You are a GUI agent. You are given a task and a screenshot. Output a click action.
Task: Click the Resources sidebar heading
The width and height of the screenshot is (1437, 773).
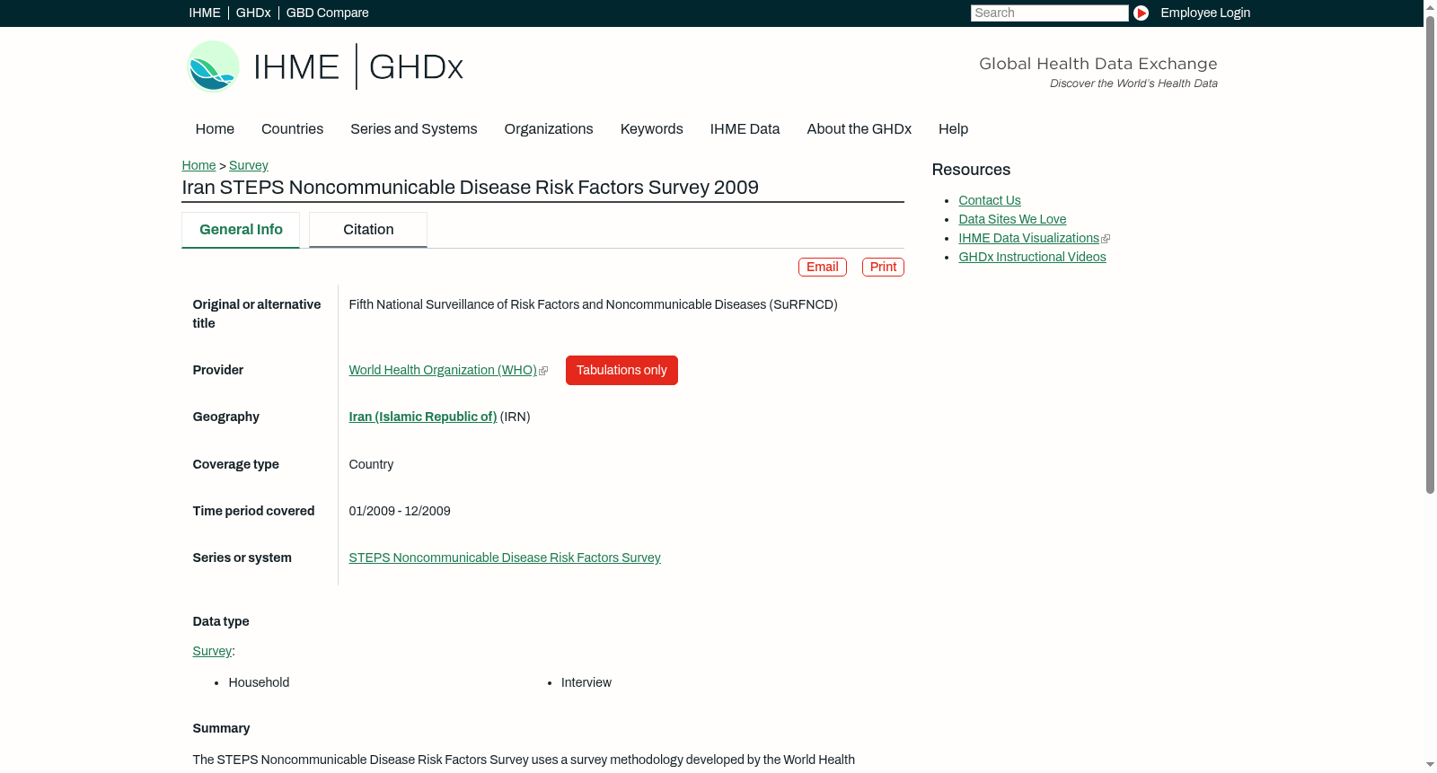tap(971, 171)
